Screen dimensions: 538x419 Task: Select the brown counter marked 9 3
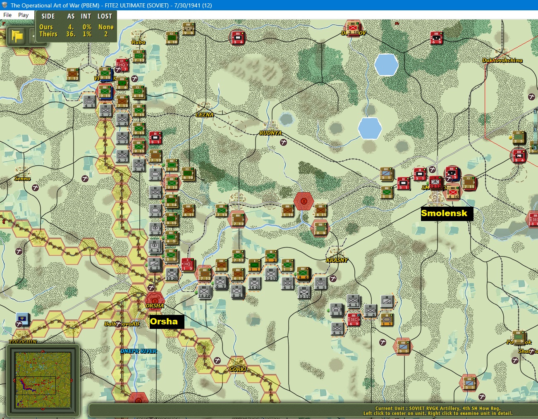[188, 29]
